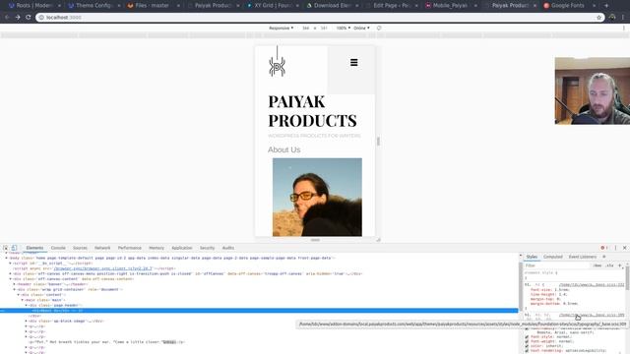This screenshot has height=354, width=630.
Task: Close the Roots Modern tab
Action: click(59, 6)
